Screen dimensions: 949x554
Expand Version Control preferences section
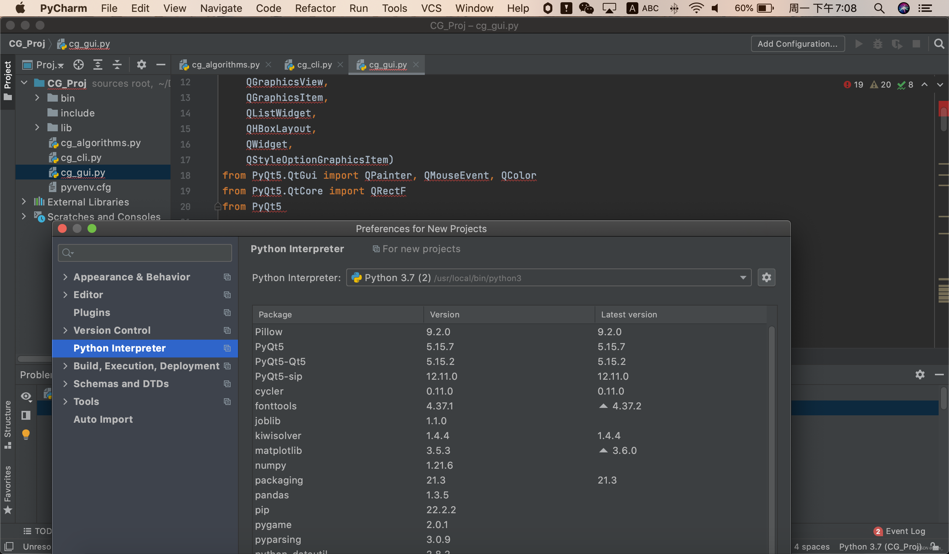pyautogui.click(x=65, y=331)
